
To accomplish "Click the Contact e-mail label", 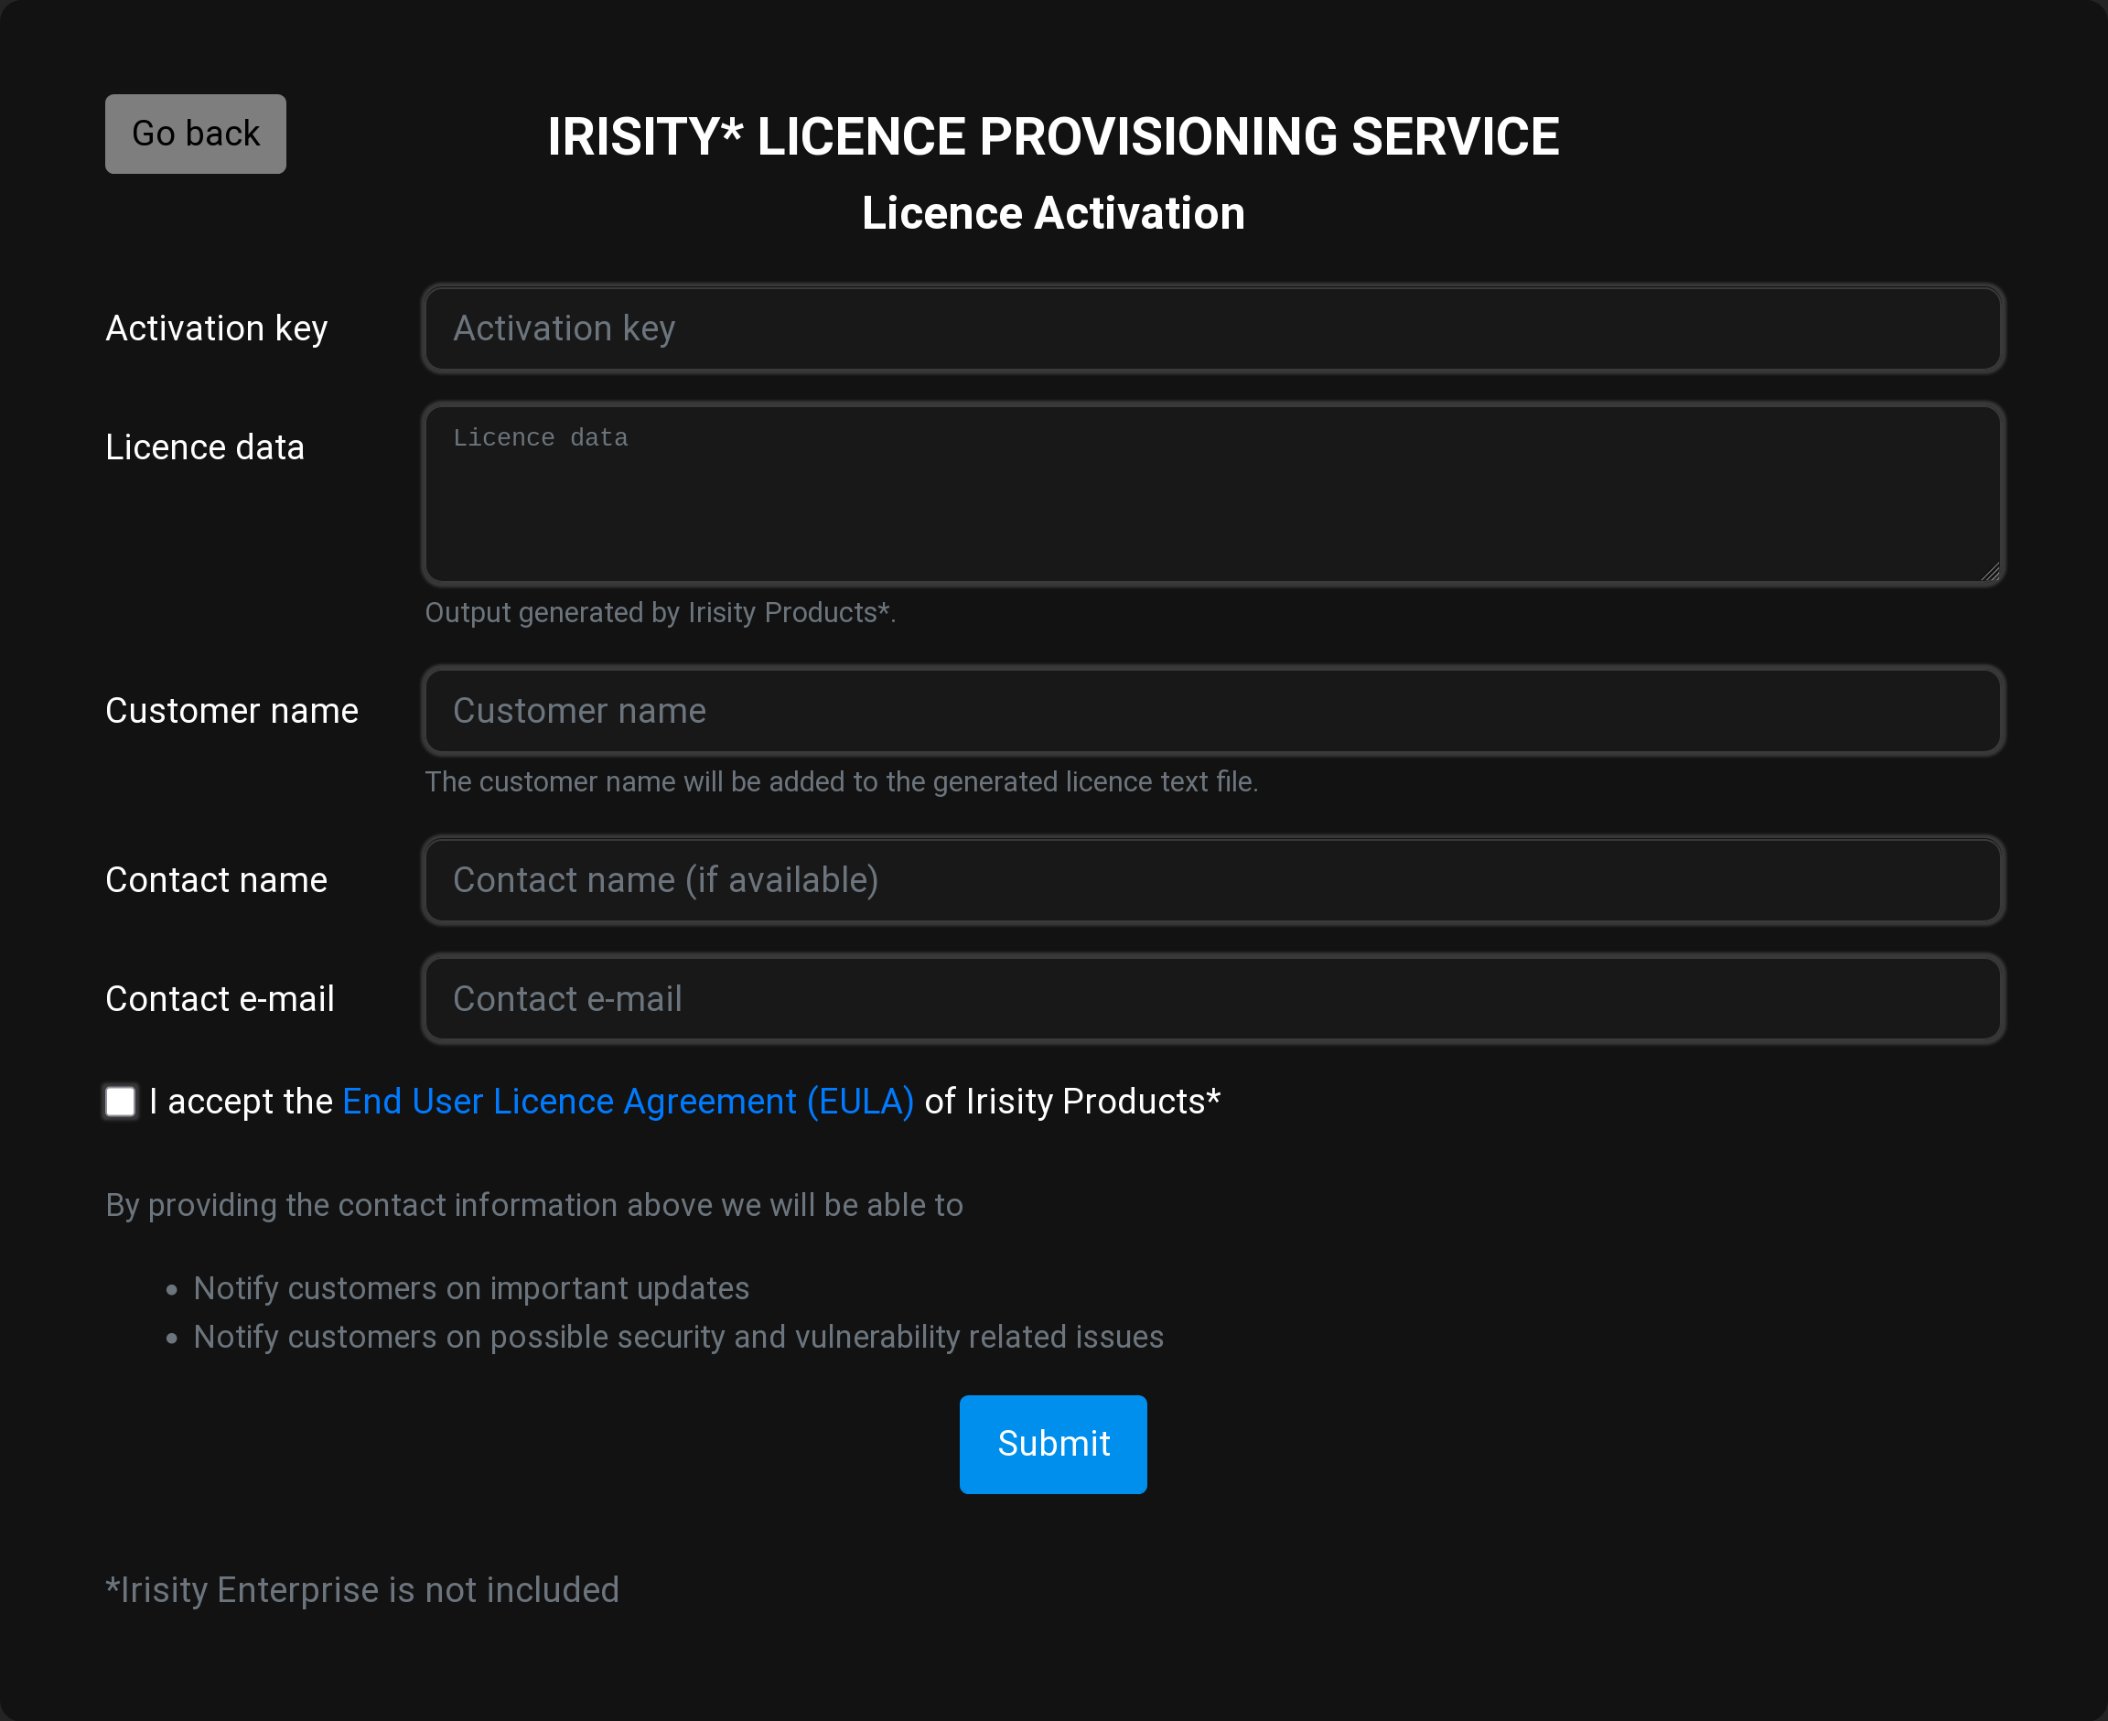I will pyautogui.click(x=219, y=999).
